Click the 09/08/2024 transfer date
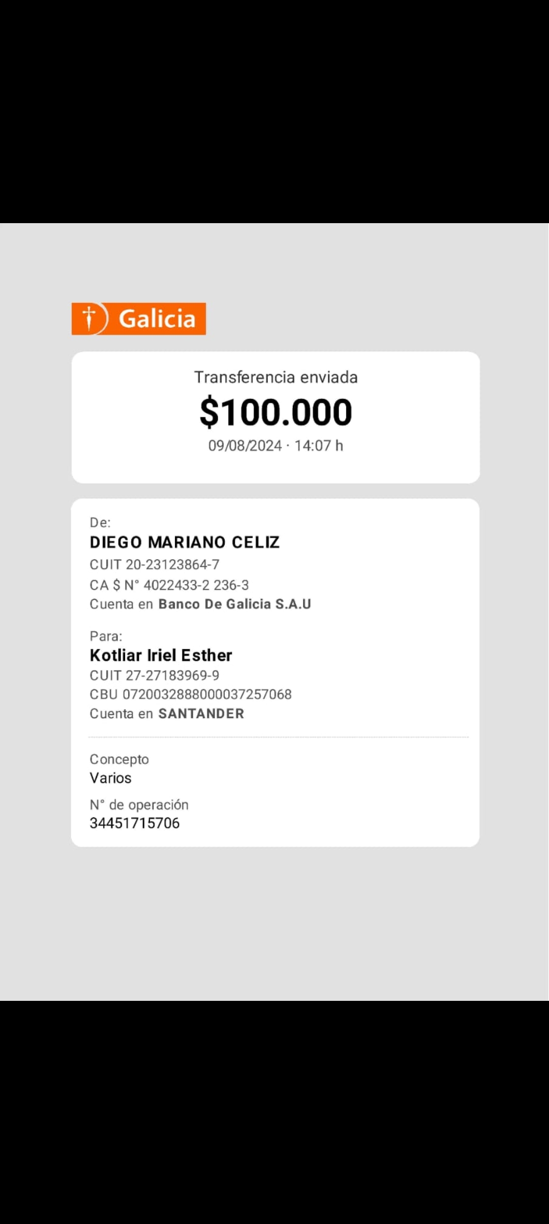Viewport: 549px width, 1224px height. click(x=245, y=446)
